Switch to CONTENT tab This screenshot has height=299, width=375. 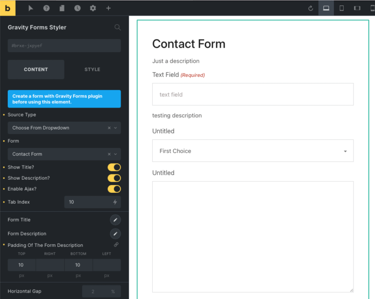tap(36, 69)
